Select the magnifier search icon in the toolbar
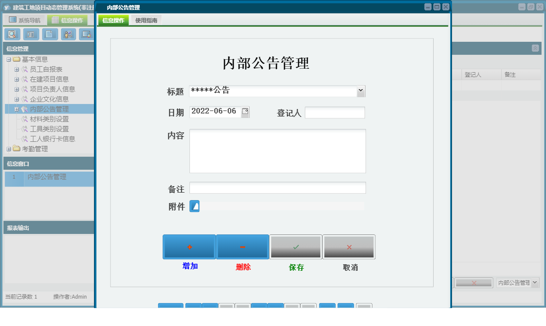Image resolution: width=546 pixels, height=326 pixels. [x=12, y=34]
